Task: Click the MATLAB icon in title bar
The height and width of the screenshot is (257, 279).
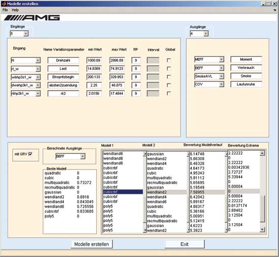Action: coord(4,4)
